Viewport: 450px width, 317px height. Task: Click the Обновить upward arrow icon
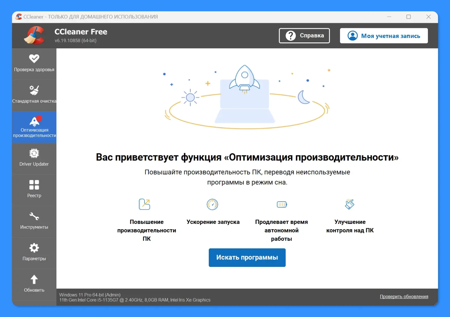click(x=34, y=279)
